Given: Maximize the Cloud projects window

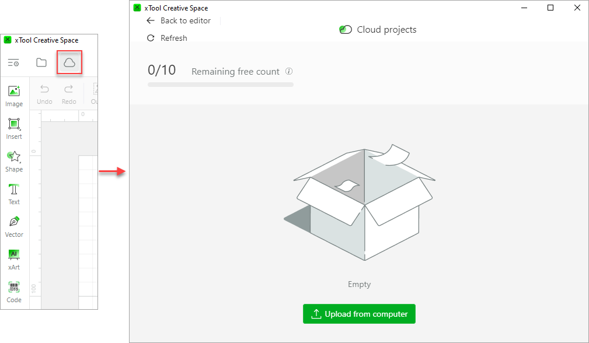Looking at the screenshot, I should tap(550, 8).
